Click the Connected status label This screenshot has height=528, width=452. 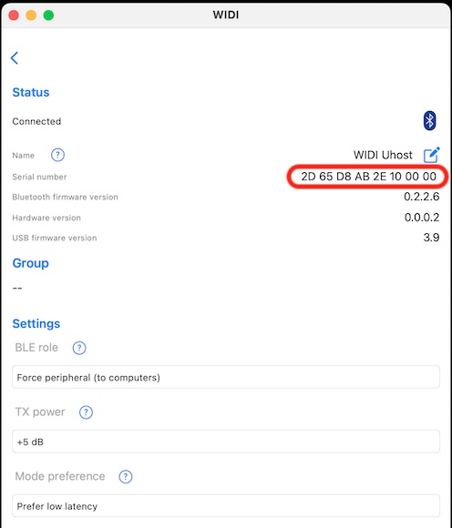coord(36,121)
